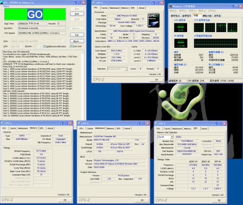Click the Reset button in SP2004
243x205 pixels.
point(77,19)
